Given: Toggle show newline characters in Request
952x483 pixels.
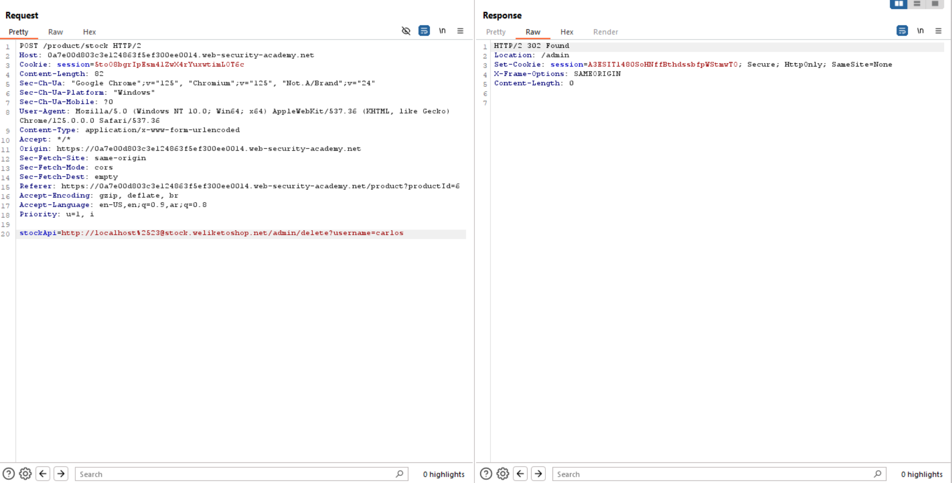Looking at the screenshot, I should 442,31.
